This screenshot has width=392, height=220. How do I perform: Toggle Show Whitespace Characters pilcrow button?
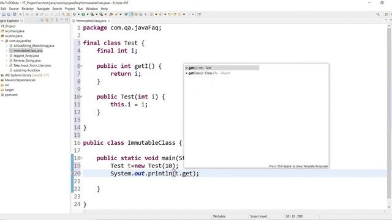coord(146,14)
